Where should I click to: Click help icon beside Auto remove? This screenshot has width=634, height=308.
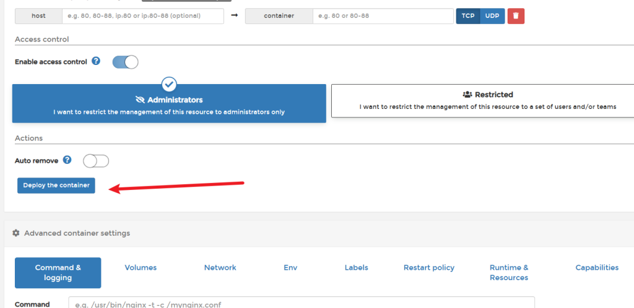coord(67,160)
